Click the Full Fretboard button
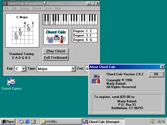The height and width of the screenshot is (125, 167). [x=56, y=58]
